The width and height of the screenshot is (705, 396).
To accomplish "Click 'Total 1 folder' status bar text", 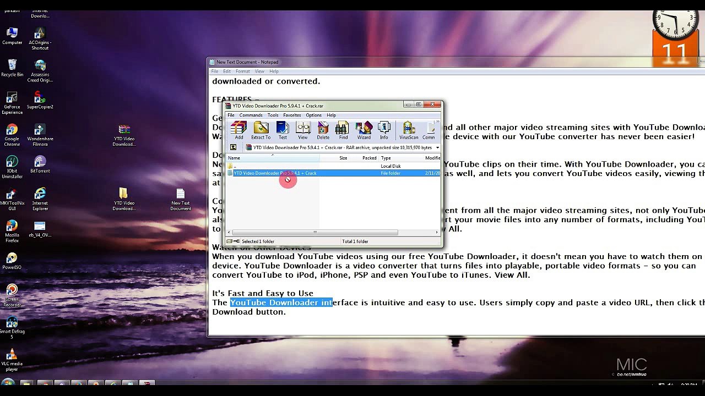I will 355,241.
